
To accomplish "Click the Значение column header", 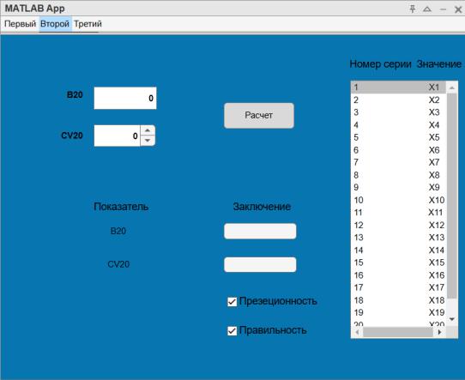I will point(439,64).
